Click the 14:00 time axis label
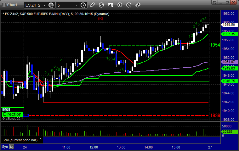 (x=148, y=147)
